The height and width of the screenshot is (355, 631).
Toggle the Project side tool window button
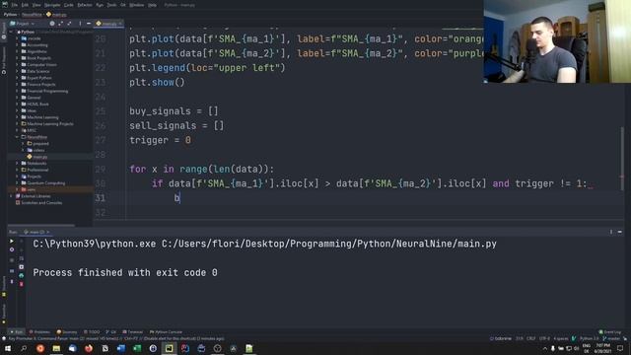pyautogui.click(x=4, y=31)
